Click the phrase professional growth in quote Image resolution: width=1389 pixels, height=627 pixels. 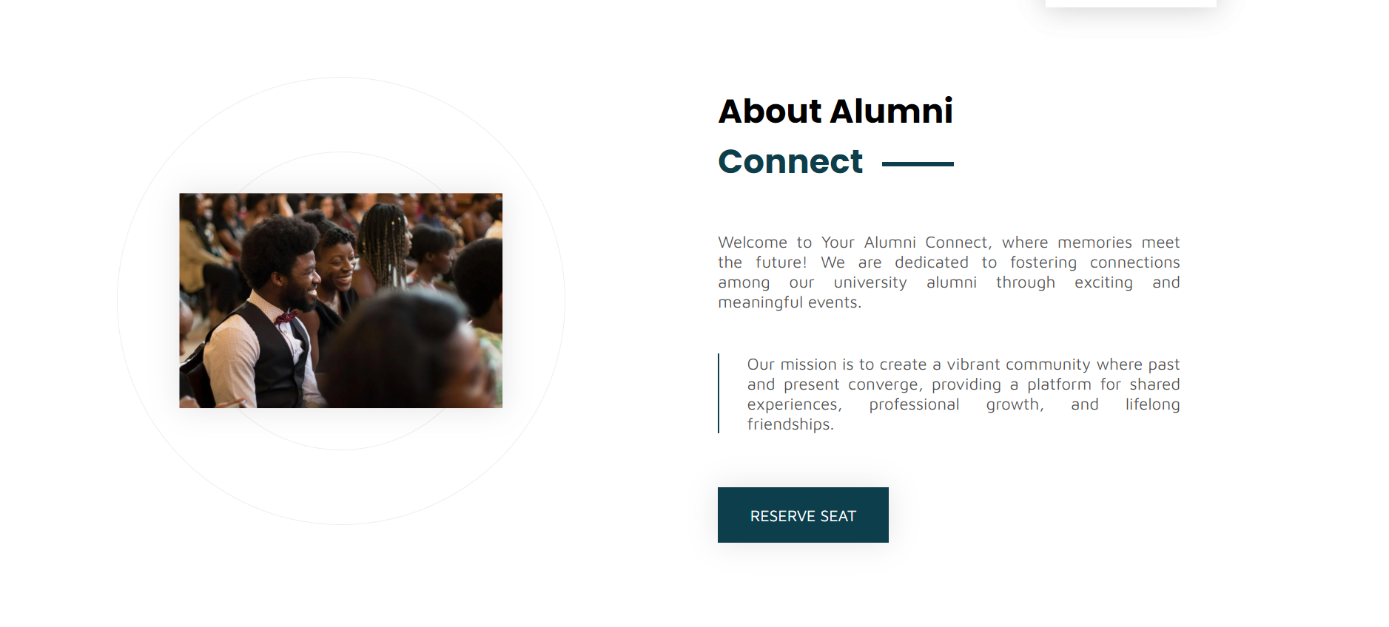tap(955, 404)
